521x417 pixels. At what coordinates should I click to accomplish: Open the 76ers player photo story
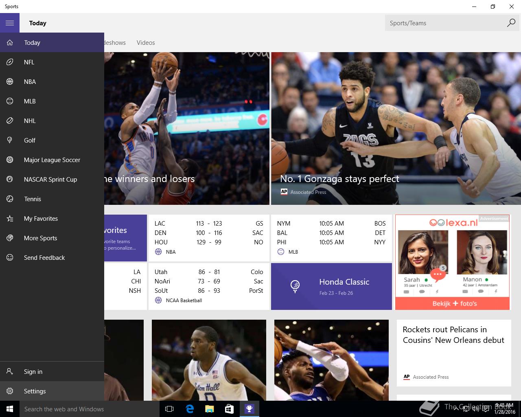click(331, 360)
